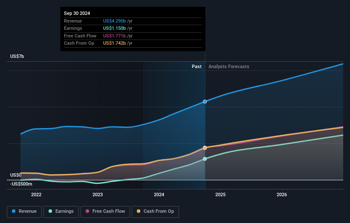Click the US$7b y-axis label

point(17,56)
